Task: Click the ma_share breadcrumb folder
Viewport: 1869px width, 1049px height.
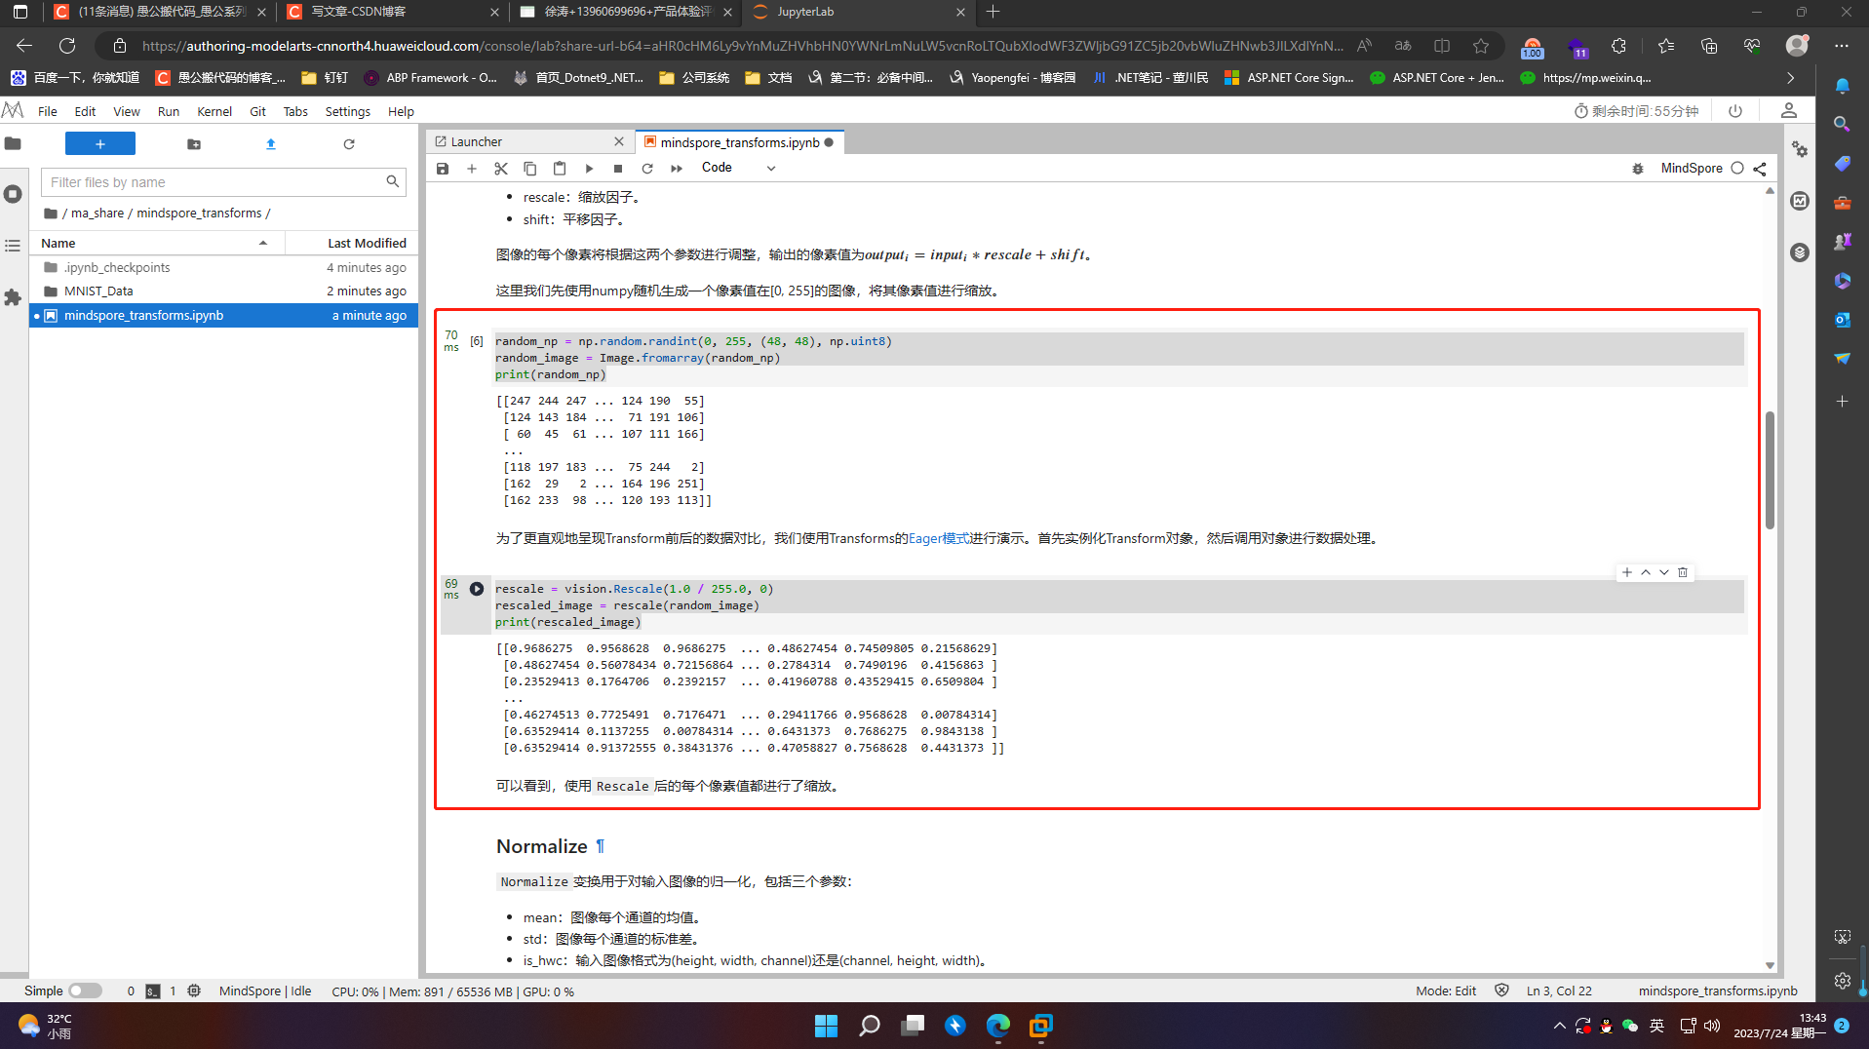Action: pos(97,213)
